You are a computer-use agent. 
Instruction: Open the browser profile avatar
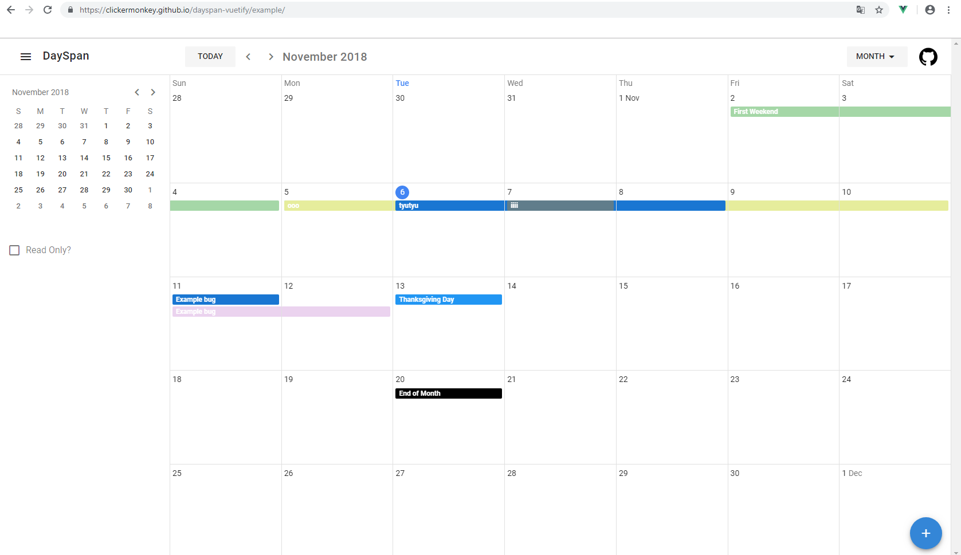coord(930,10)
